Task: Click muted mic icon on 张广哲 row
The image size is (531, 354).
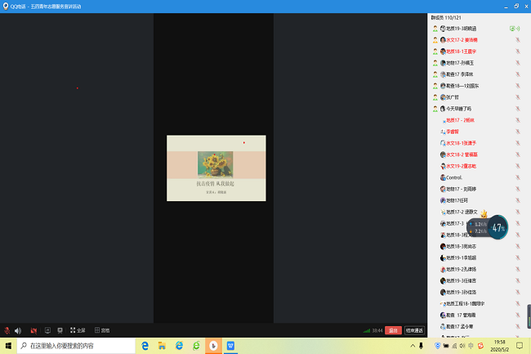Action: tap(517, 97)
